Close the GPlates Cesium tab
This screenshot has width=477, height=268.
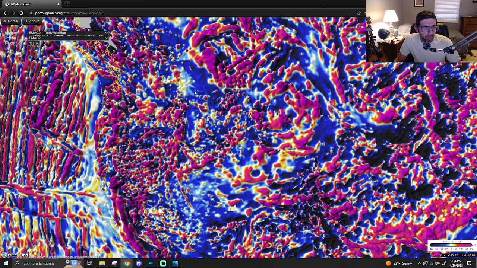tap(58, 4)
